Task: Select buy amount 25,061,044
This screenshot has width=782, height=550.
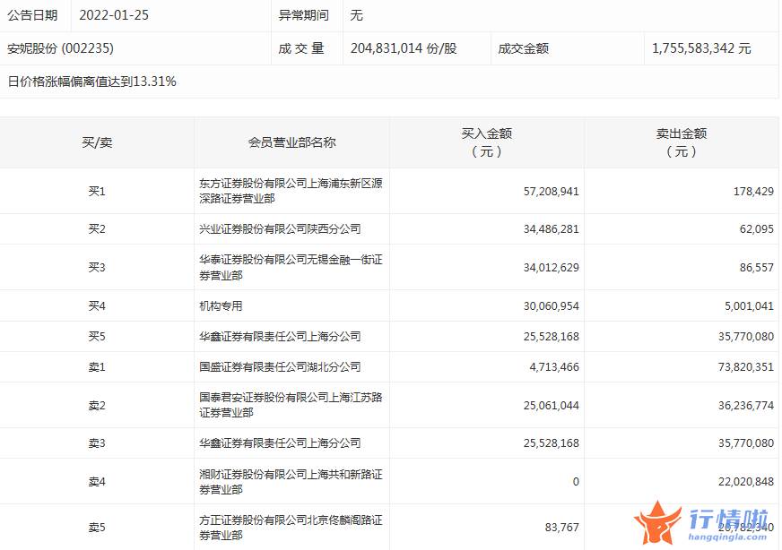Action: tap(552, 406)
